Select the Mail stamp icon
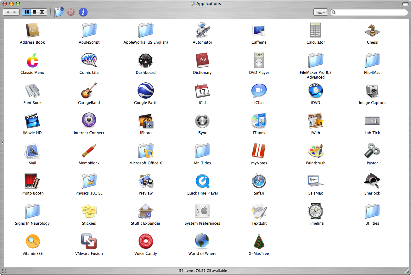This screenshot has width=411, height=275. 32,151
